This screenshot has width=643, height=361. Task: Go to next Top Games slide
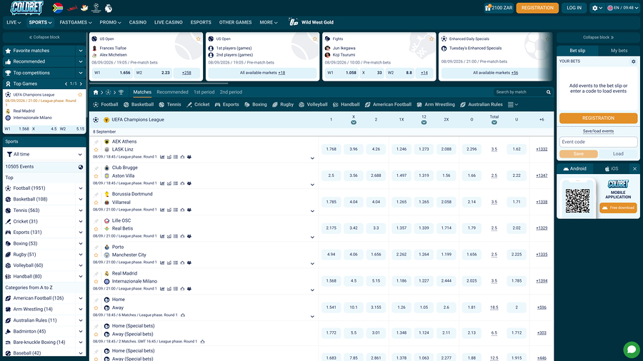[x=81, y=84]
